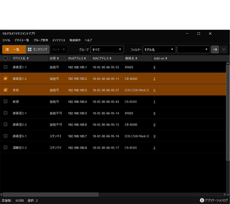This screenshot has height=204, width=230.
Task: Sort by MACアドレス column arrows
Action: [x=111, y=58]
